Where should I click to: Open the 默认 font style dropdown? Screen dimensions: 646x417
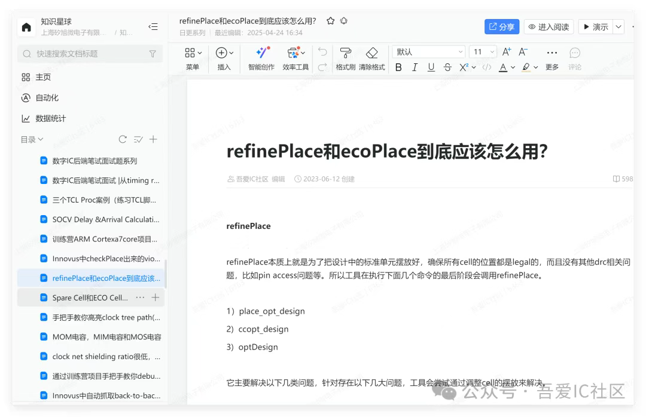coord(429,52)
